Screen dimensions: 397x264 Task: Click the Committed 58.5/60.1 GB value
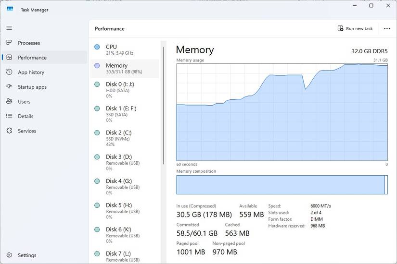(197, 233)
